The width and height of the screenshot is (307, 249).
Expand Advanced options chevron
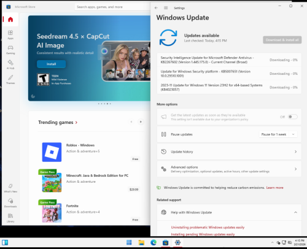[x=295, y=169]
